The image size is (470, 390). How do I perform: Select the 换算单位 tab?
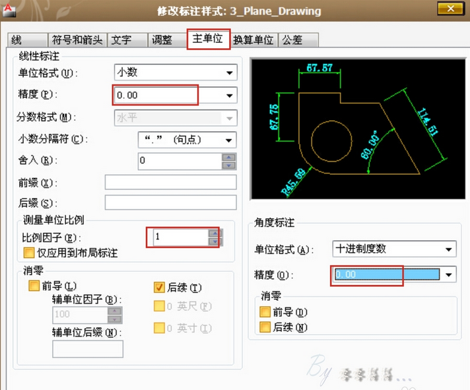click(x=253, y=40)
